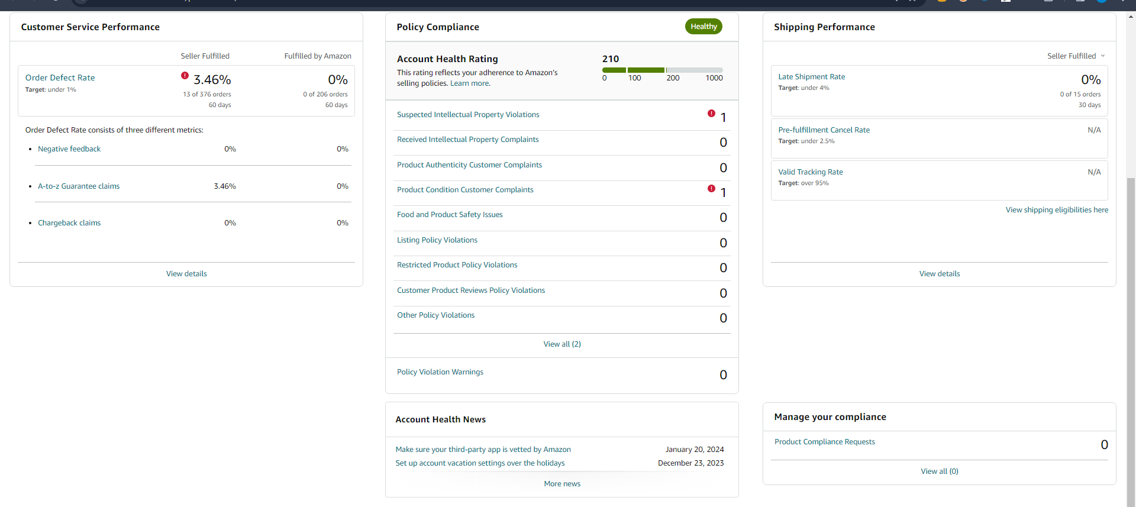Click alert icon on Product Condition Customer Complaints row
Image resolution: width=1136 pixels, height=507 pixels.
click(x=711, y=188)
